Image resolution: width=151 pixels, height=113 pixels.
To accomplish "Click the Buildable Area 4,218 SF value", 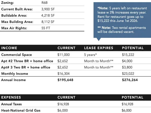I will [48, 15].
